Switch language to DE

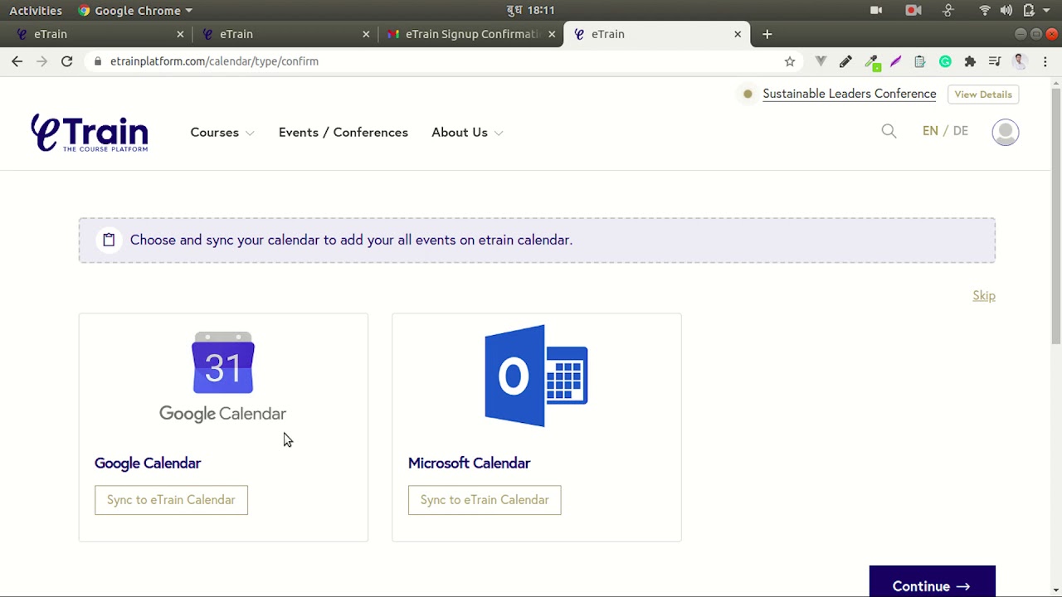(x=961, y=131)
